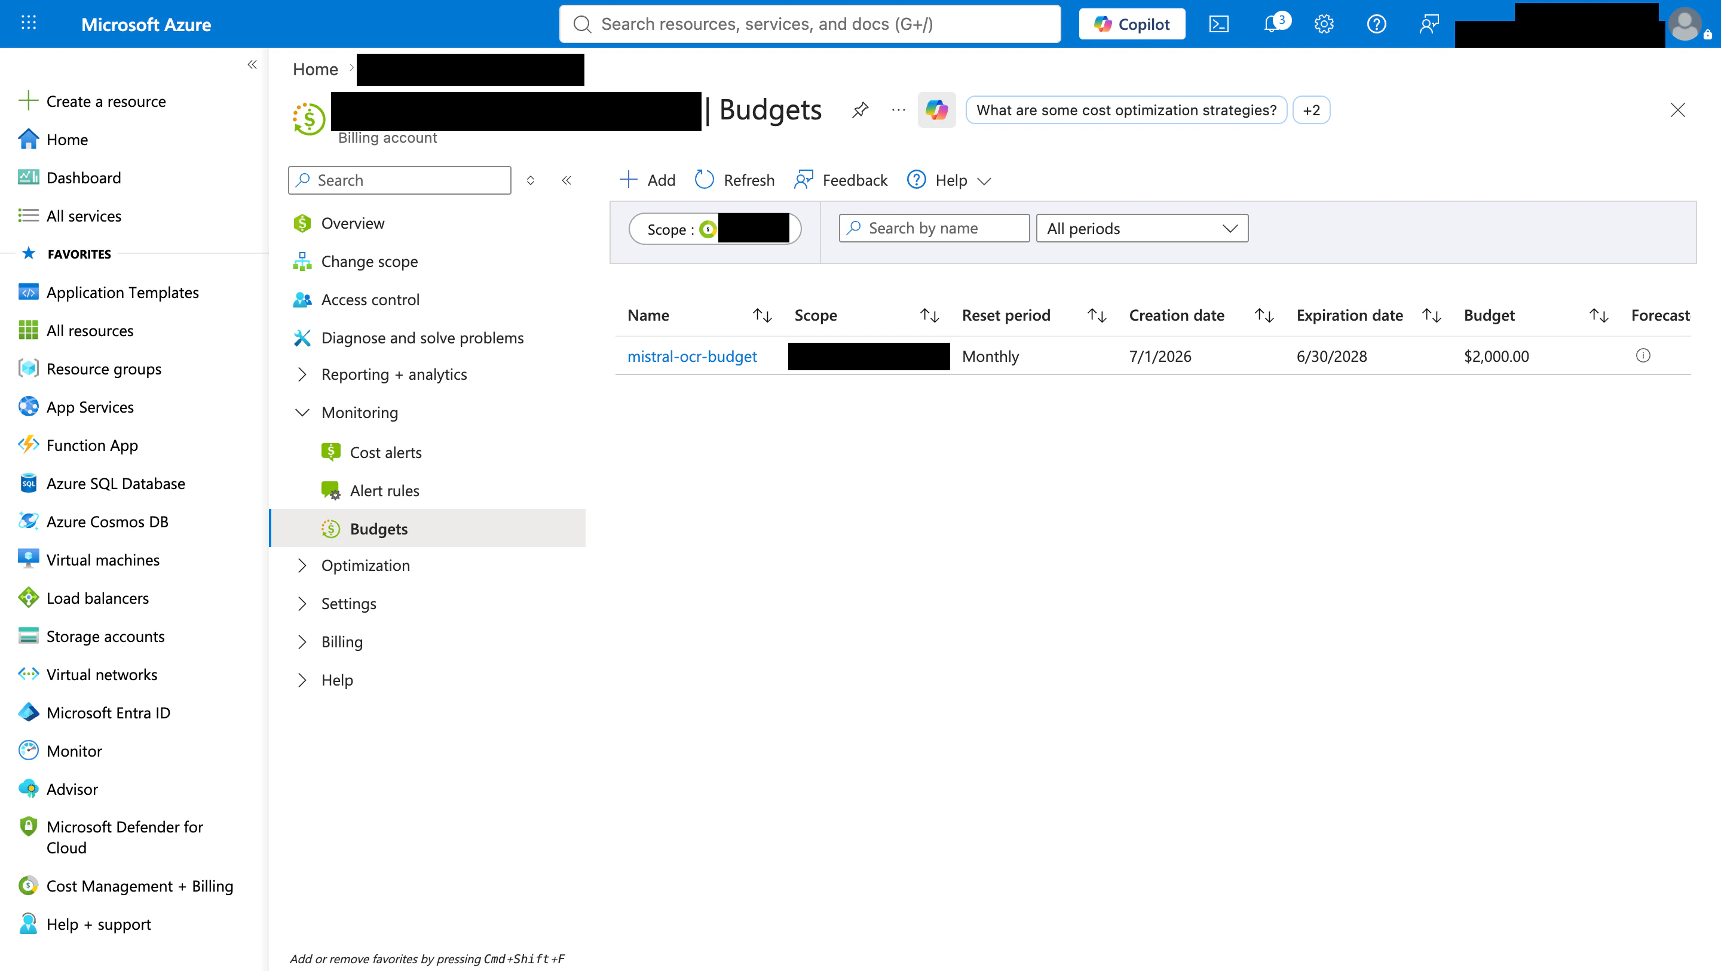Image resolution: width=1721 pixels, height=971 pixels.
Task: Open the more options ellipsis near Budgets
Action: [899, 110]
